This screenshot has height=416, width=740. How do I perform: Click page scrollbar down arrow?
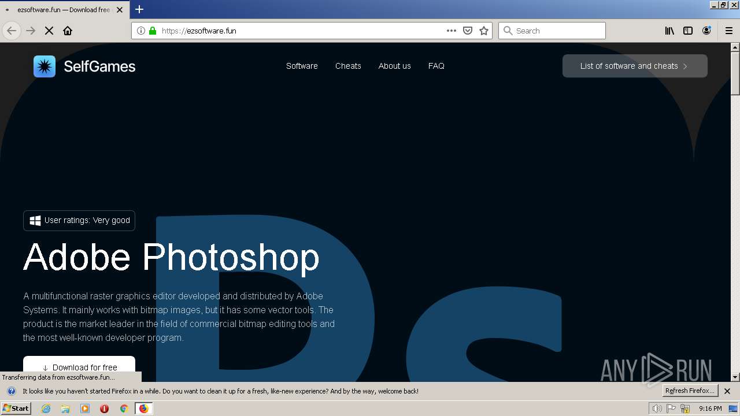pyautogui.click(x=735, y=377)
